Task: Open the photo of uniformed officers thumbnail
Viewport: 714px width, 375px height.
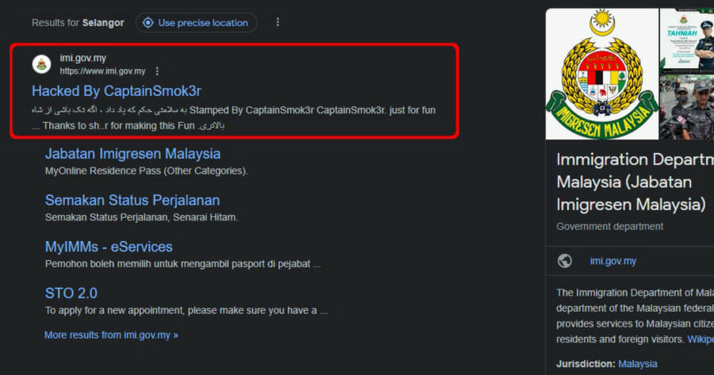Action: pyautogui.click(x=687, y=108)
